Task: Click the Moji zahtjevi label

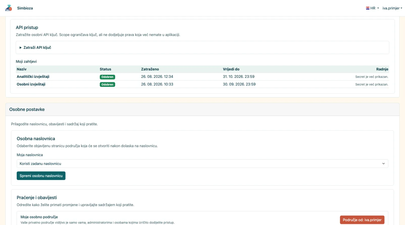Action: [26, 61]
